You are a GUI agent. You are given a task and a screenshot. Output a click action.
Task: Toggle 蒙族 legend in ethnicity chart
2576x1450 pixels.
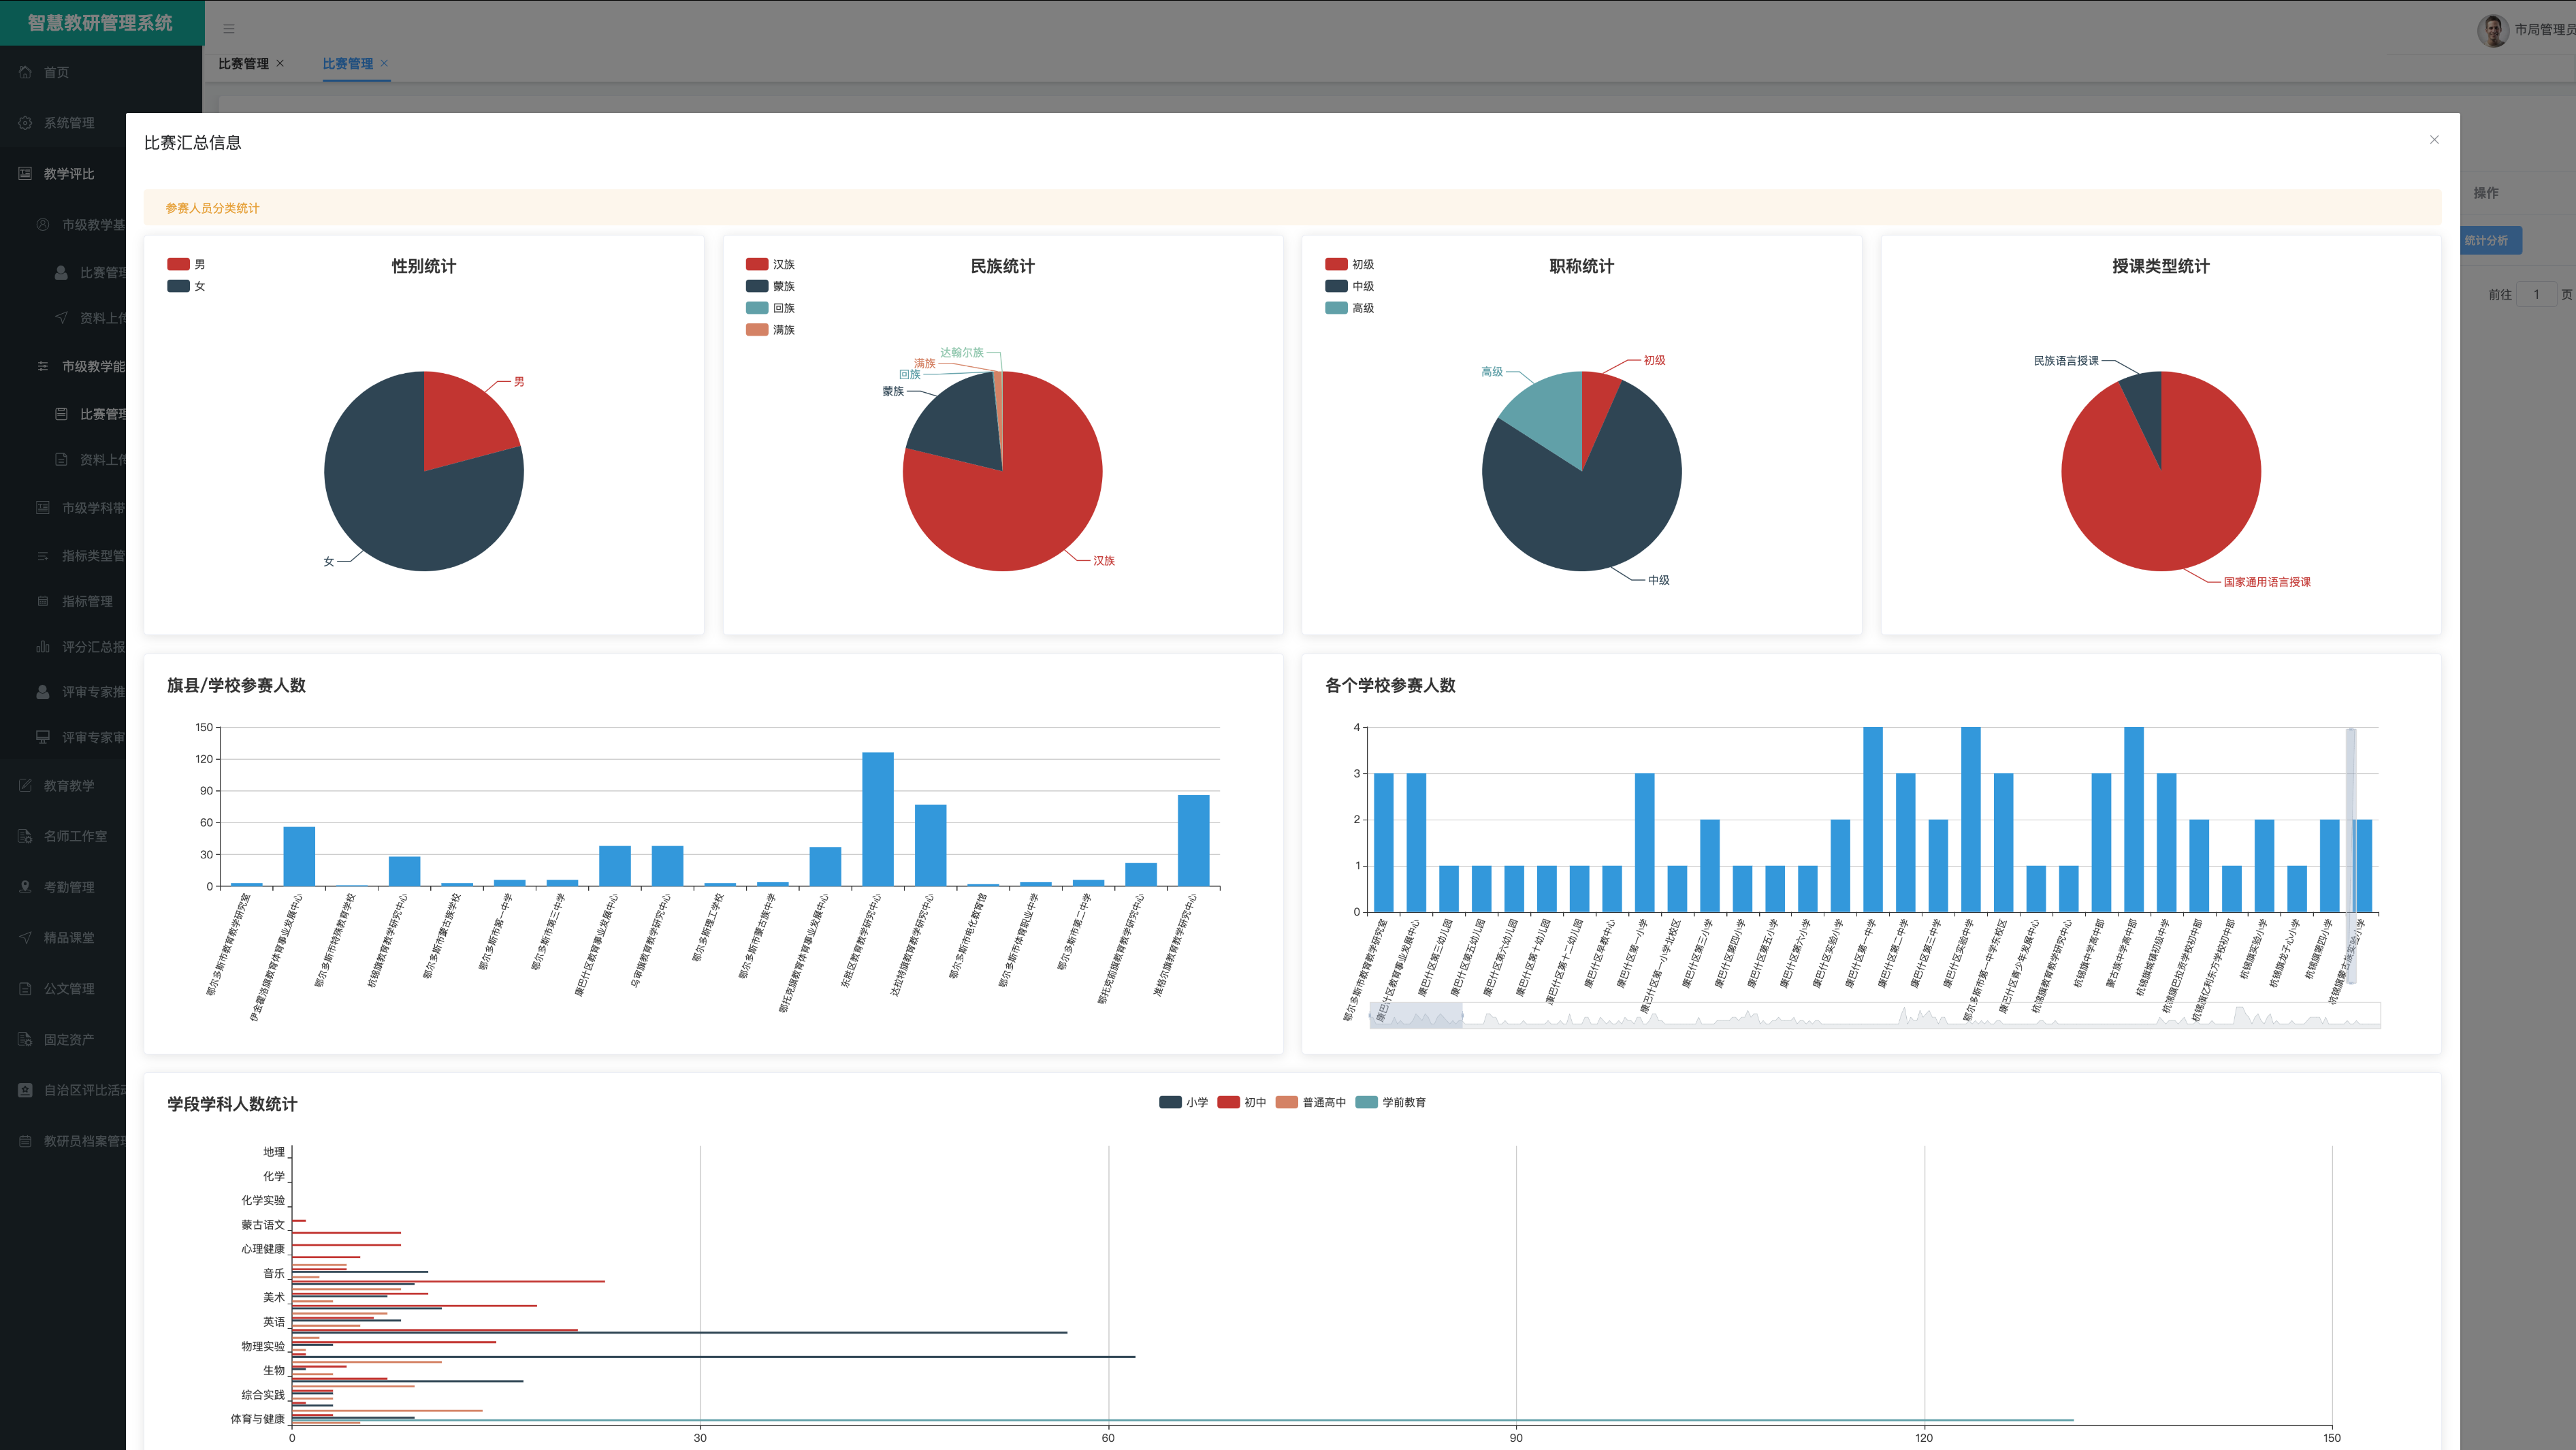(x=757, y=287)
